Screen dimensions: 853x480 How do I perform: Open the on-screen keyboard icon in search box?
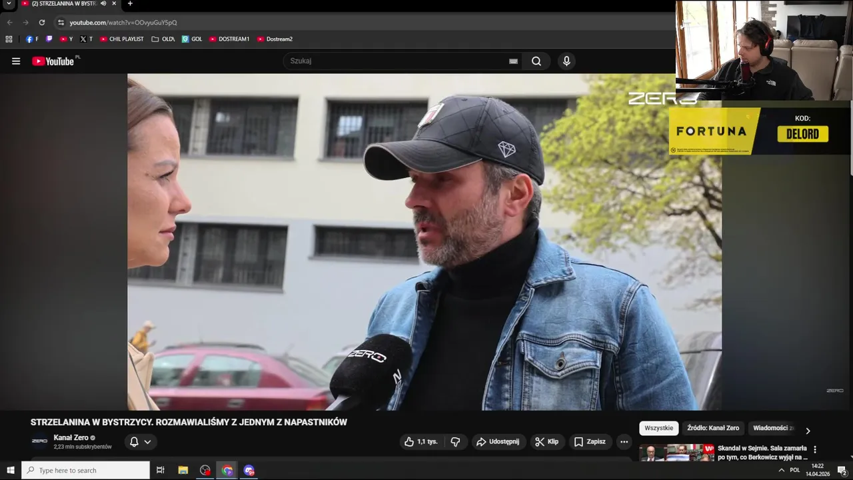tap(513, 61)
